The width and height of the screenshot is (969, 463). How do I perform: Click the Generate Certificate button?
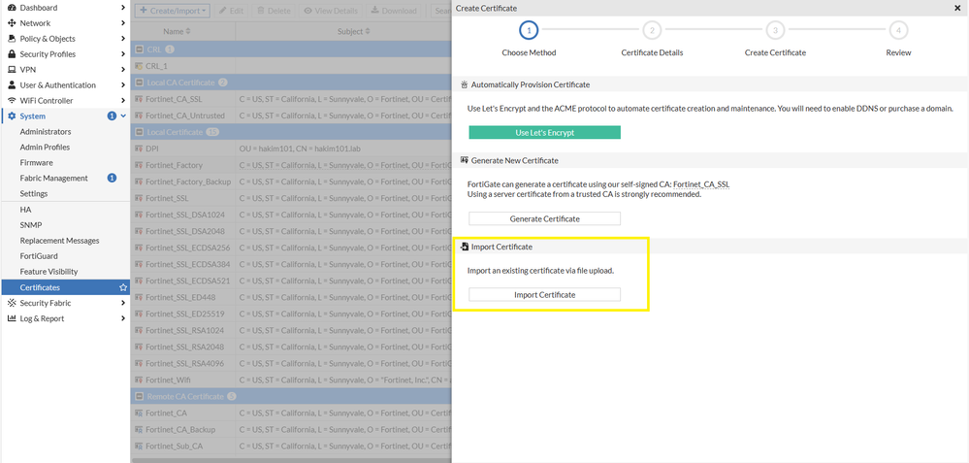pos(544,218)
